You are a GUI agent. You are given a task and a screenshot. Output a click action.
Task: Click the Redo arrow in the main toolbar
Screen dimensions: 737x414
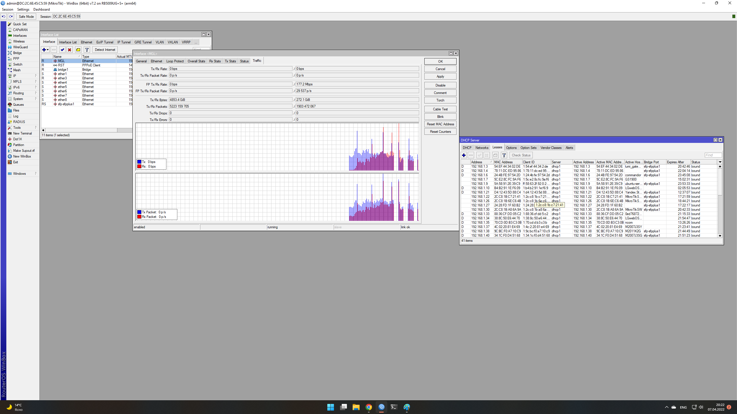(x=11, y=16)
